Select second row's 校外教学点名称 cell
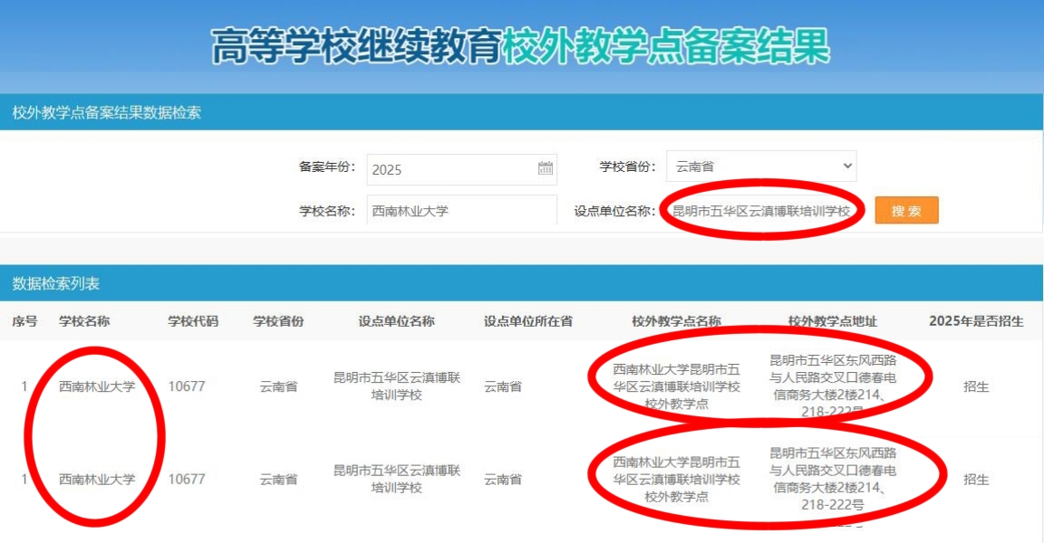This screenshot has height=543, width=1044. click(676, 479)
